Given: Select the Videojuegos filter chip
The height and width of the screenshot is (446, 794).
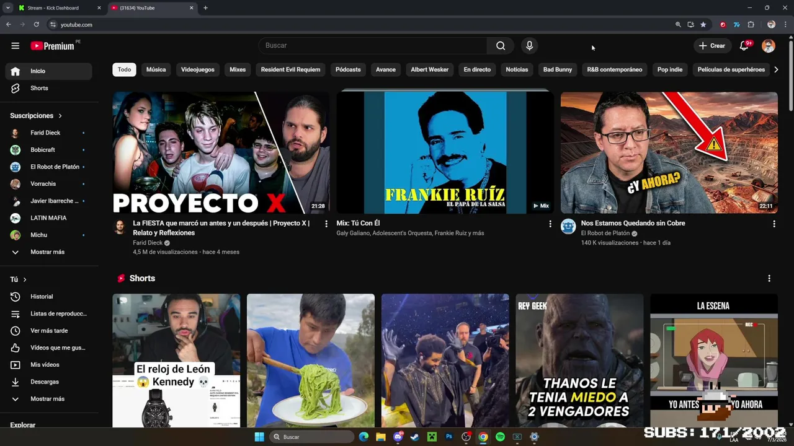Looking at the screenshot, I should [x=197, y=70].
